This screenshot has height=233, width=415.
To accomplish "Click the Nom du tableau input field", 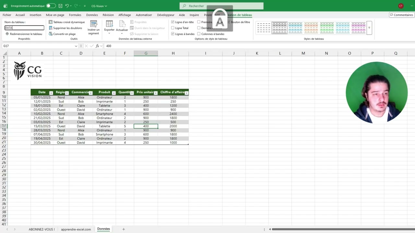I will point(24,28).
